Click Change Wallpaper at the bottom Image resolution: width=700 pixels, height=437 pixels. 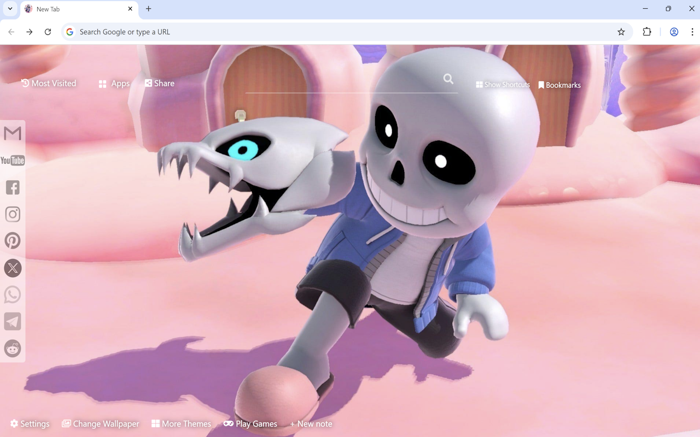pos(101,424)
